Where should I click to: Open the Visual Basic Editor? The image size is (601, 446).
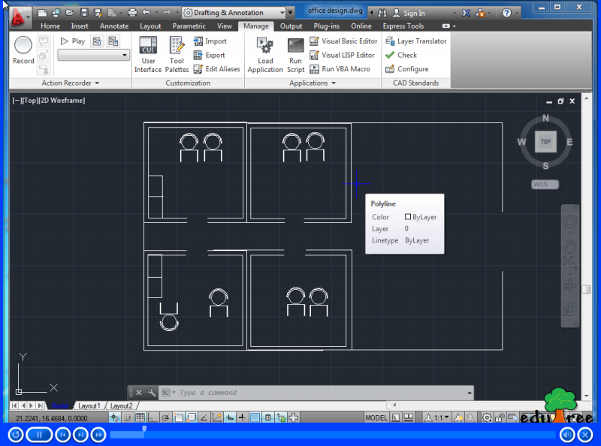tap(343, 41)
